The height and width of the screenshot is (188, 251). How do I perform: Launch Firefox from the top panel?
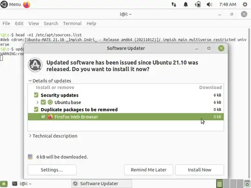[x=26, y=4]
